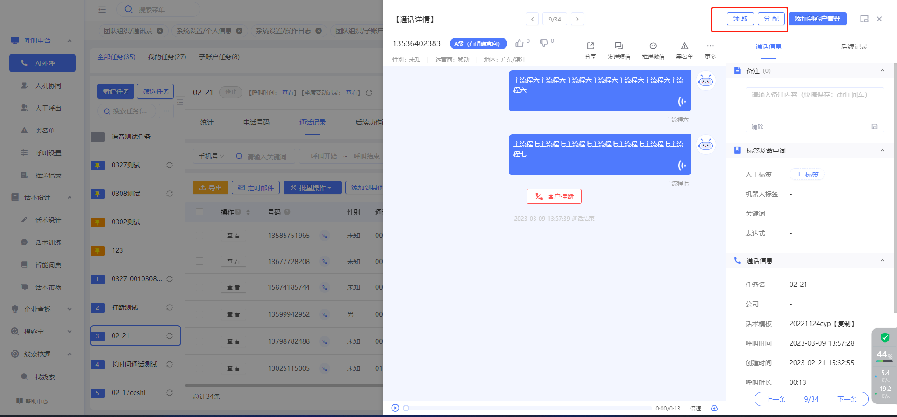Click the 倍速 playback speed control
The width and height of the screenshot is (897, 417).
(696, 409)
